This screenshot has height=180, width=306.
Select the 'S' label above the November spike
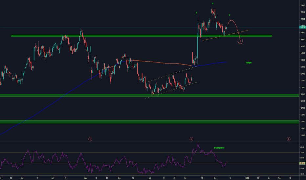point(196,13)
